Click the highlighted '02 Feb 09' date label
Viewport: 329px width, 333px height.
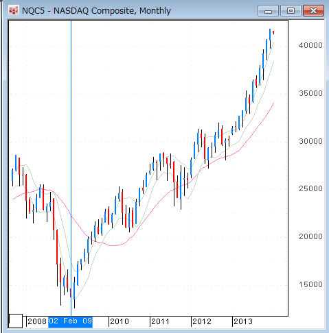coord(70,321)
